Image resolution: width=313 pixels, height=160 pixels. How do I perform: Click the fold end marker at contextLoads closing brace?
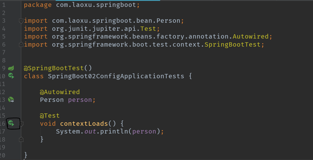21,139
